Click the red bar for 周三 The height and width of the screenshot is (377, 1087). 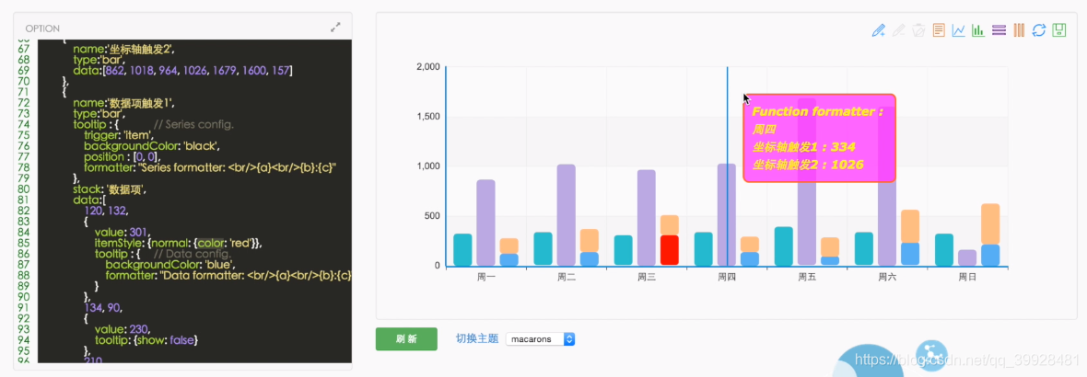(669, 250)
